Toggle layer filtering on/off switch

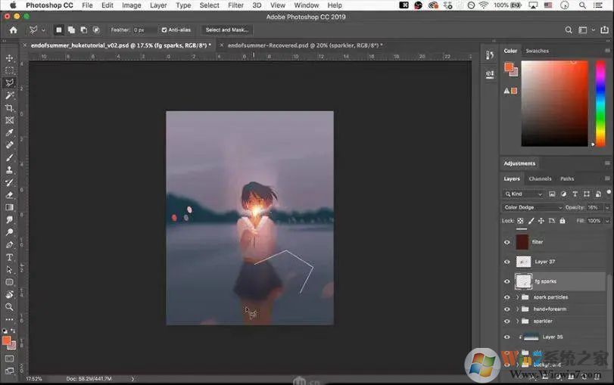click(x=609, y=192)
